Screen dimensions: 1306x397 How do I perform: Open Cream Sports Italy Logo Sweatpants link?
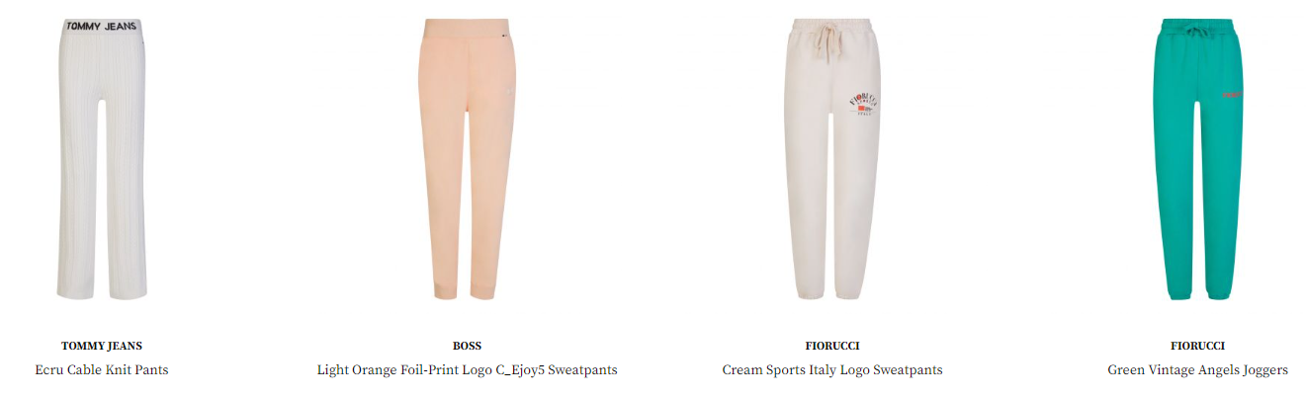tap(832, 370)
